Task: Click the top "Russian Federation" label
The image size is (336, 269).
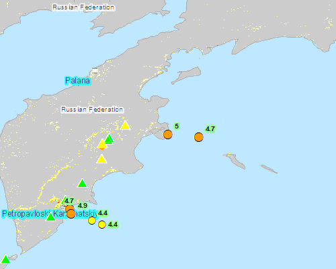Action: [83, 7]
